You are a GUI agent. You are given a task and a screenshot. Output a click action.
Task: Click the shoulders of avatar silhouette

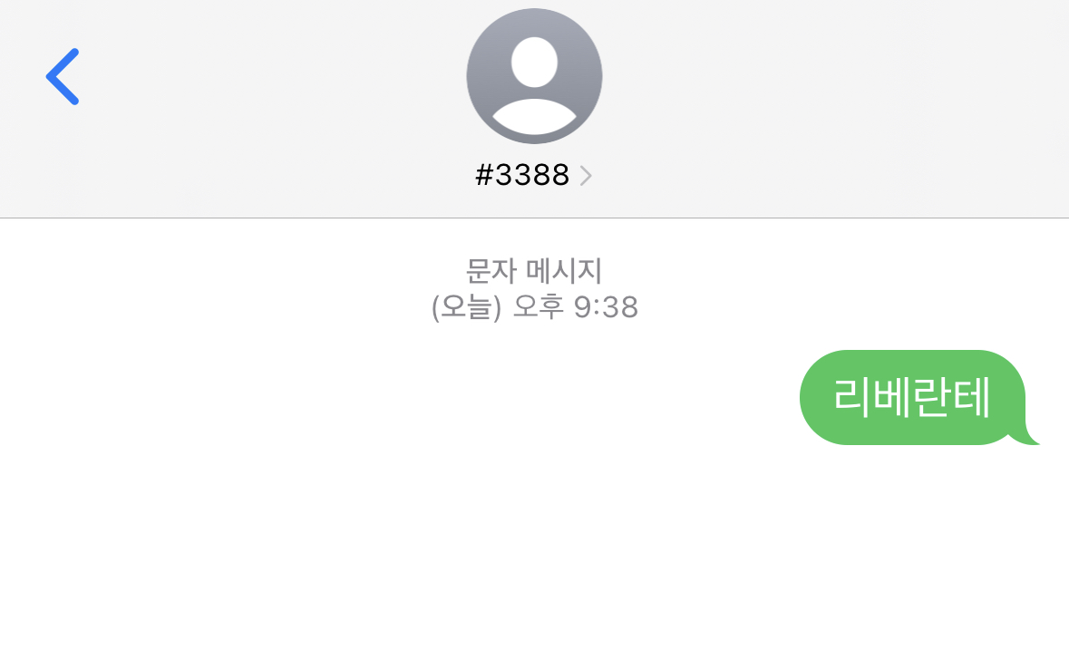click(x=535, y=117)
